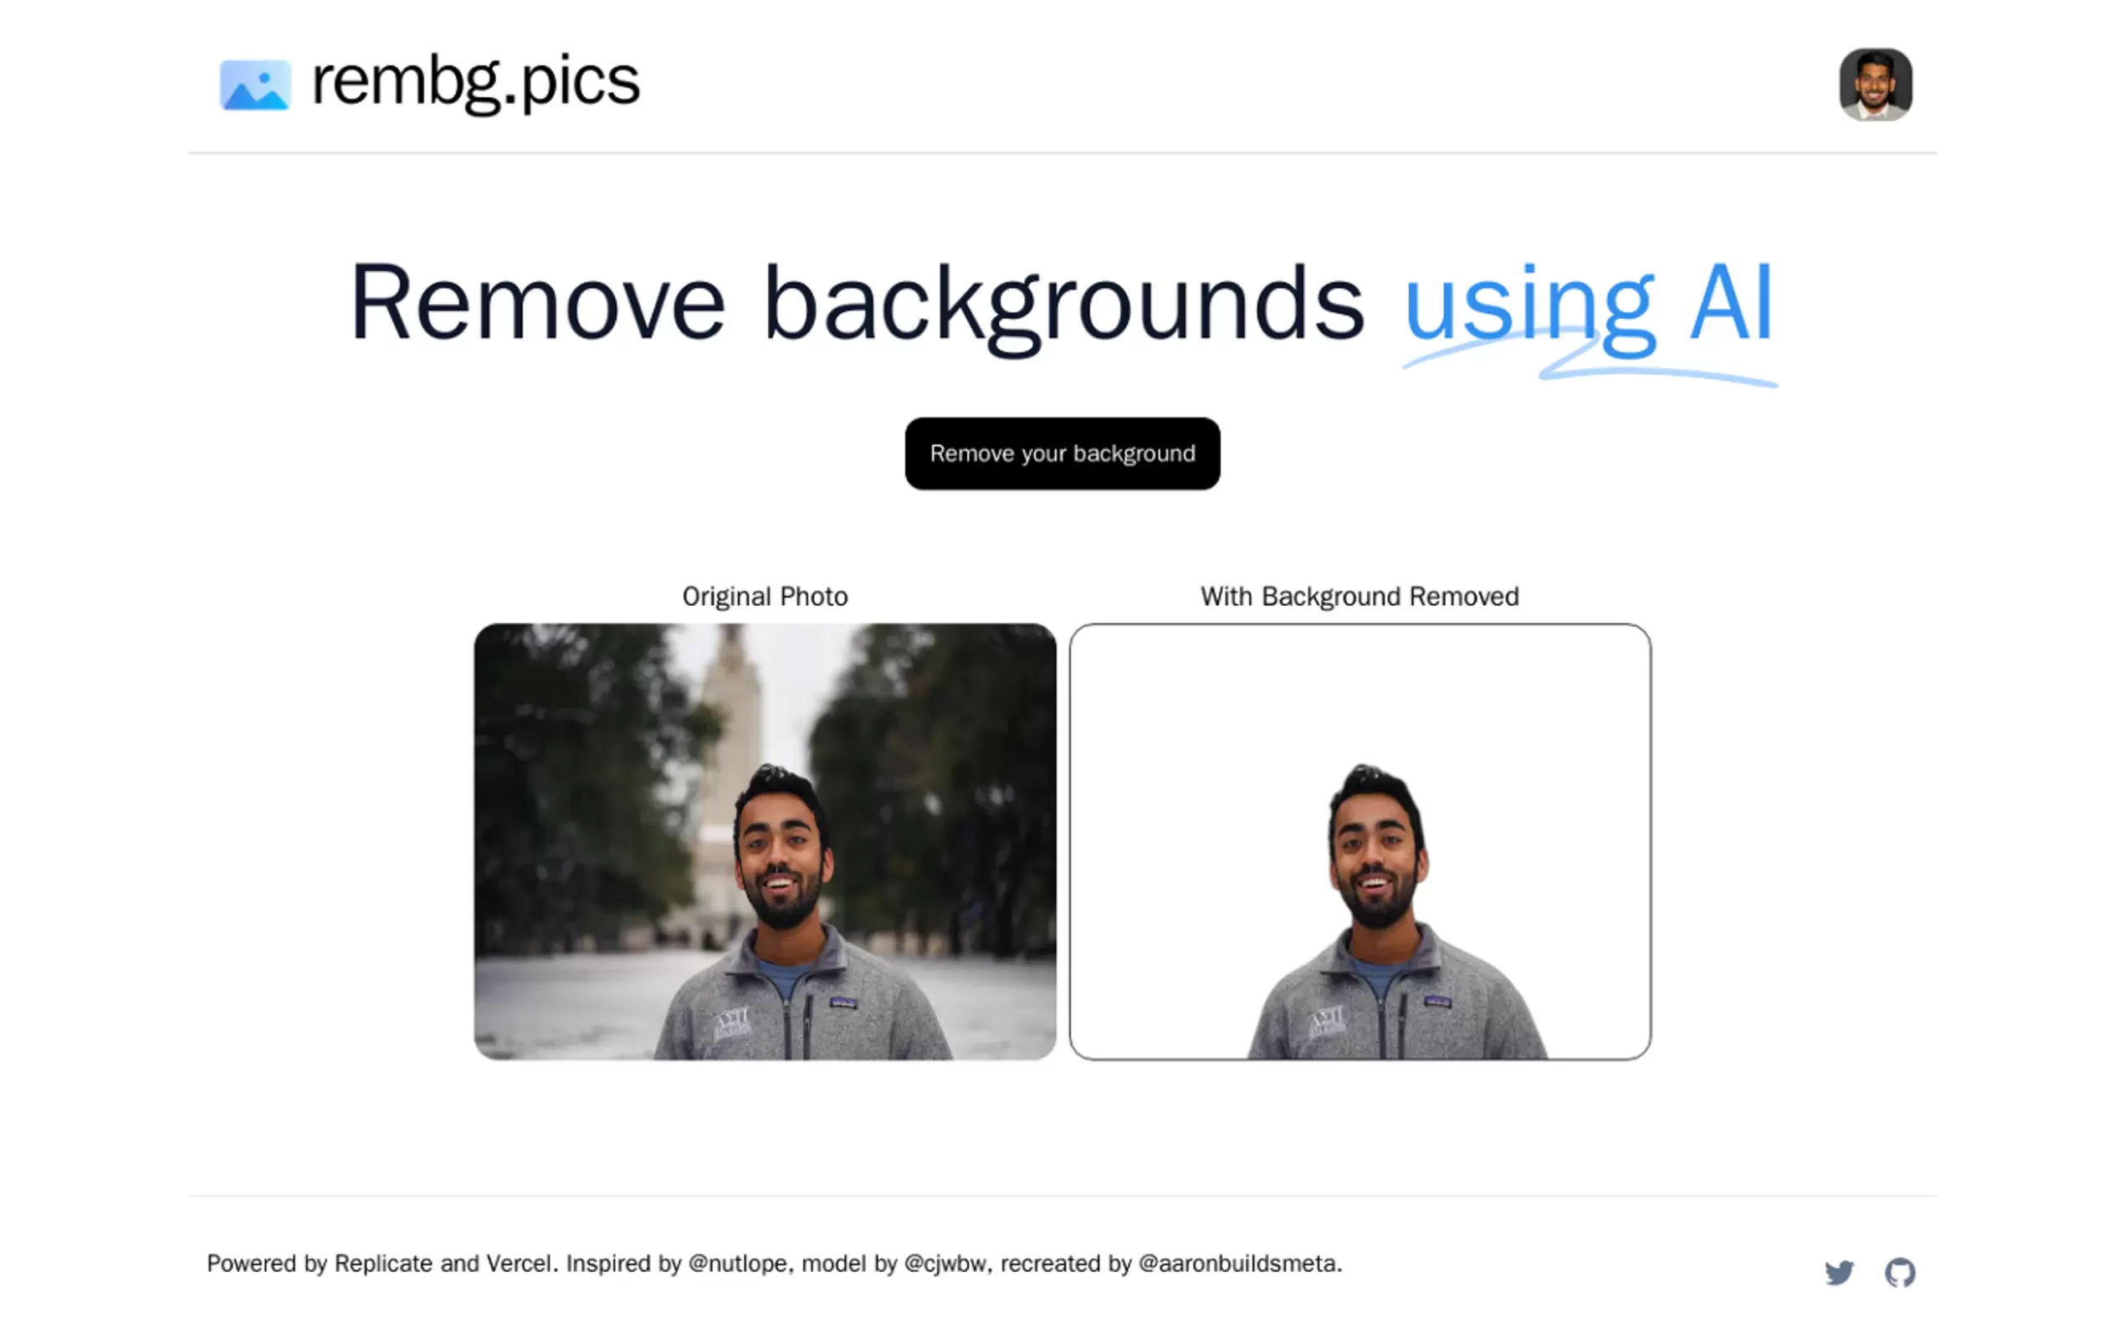Screen dimensions: 2125x1329
Task: Click the Original Photo caption
Action: click(765, 596)
